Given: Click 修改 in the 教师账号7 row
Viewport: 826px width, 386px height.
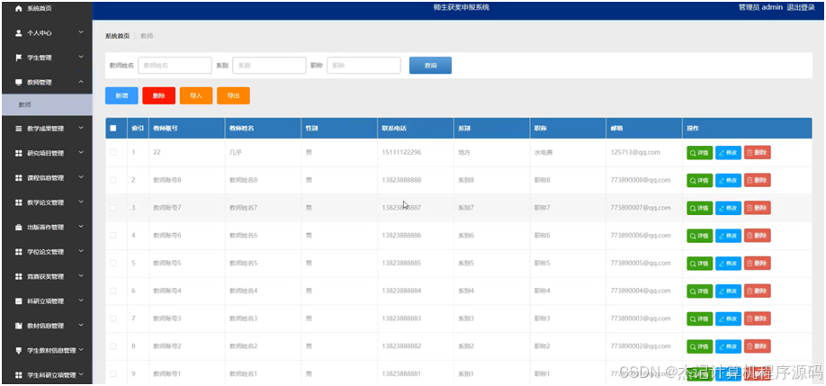Looking at the screenshot, I should click(728, 208).
